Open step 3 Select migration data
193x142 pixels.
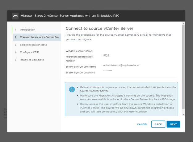(x=33, y=45)
